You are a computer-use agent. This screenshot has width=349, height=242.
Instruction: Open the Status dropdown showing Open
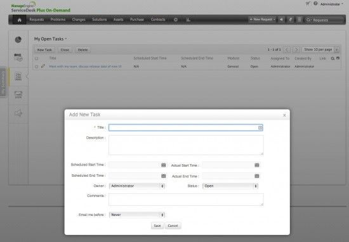pyautogui.click(x=230, y=186)
